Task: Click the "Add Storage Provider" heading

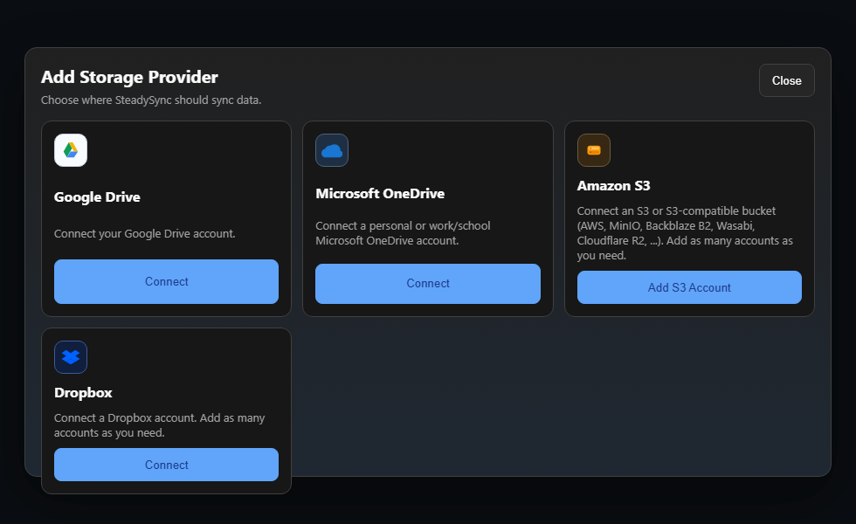Action: [129, 78]
